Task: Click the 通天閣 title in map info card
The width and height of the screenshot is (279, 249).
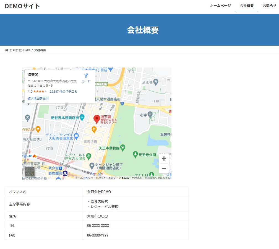Action: coord(33,75)
